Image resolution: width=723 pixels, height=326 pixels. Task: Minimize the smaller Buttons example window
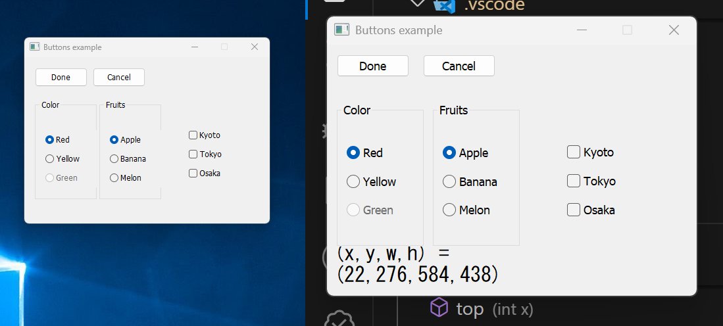(x=195, y=47)
